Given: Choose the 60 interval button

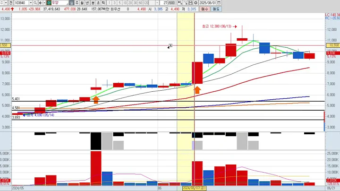Looking at the screenshot, I should (x=141, y=3).
